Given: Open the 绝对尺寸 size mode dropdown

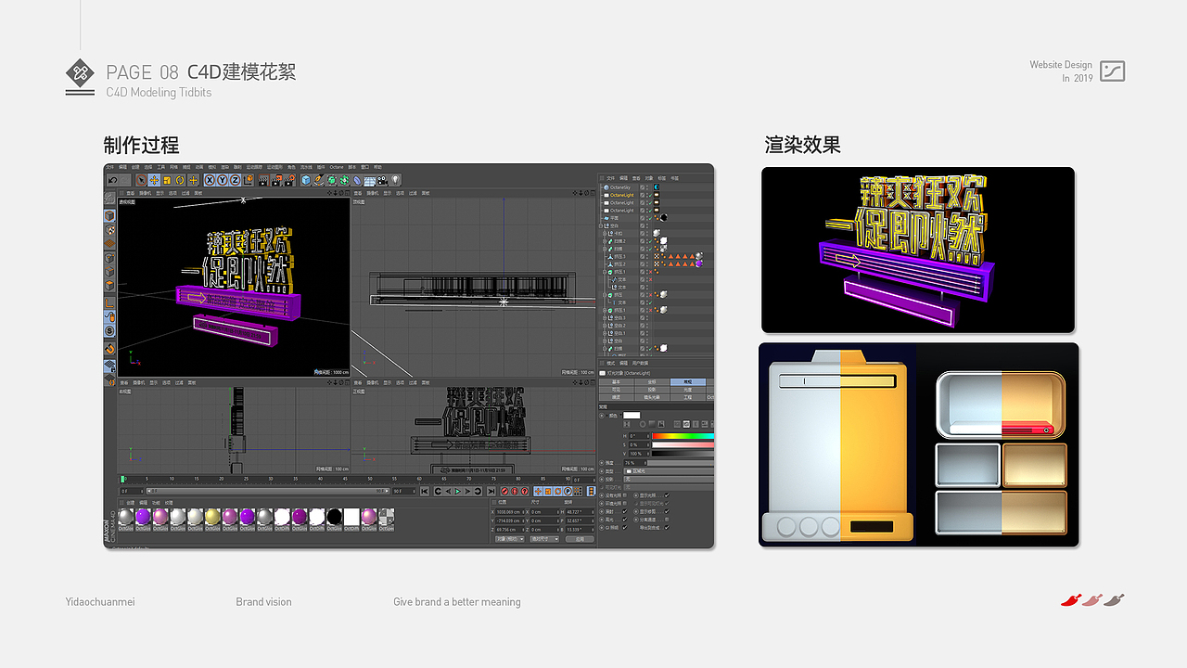Looking at the screenshot, I should [544, 538].
